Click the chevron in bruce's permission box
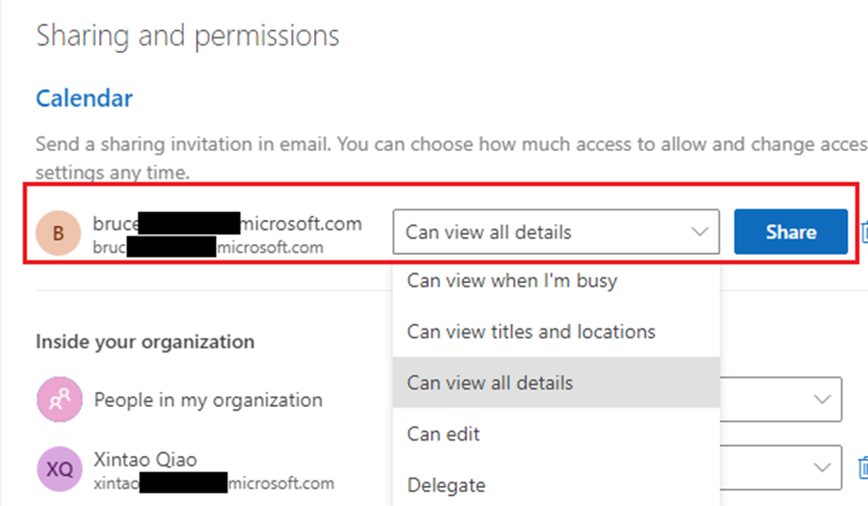Image resolution: width=868 pixels, height=506 pixels. tap(700, 232)
